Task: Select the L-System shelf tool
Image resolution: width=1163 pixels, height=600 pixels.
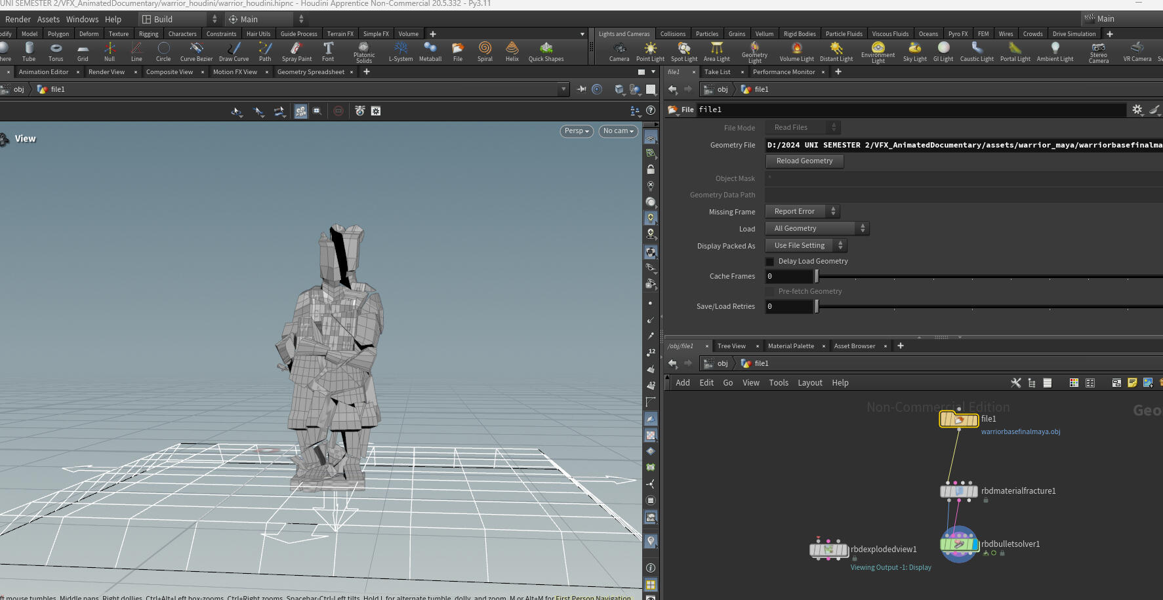Action: (401, 49)
